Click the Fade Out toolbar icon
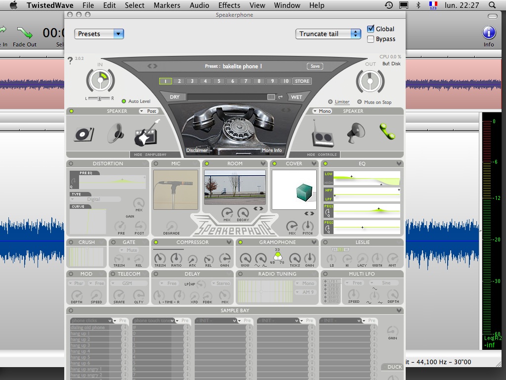The image size is (506, 380). click(25, 34)
